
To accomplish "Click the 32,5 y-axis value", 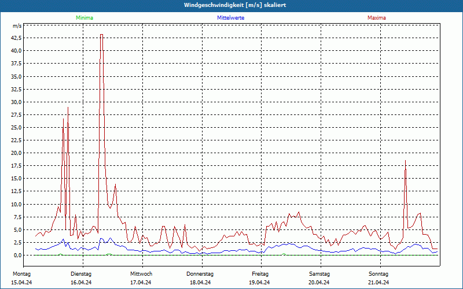I will click(x=16, y=89).
